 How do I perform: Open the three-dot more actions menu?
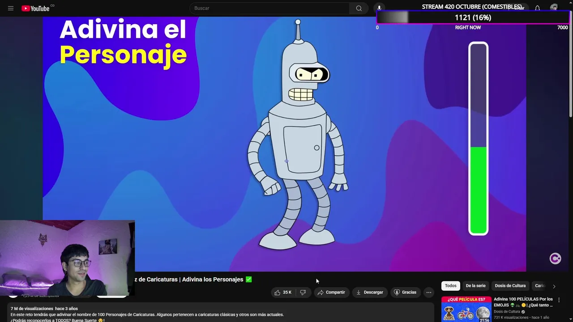tap(429, 292)
